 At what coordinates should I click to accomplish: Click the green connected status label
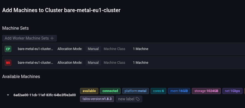[110, 91]
